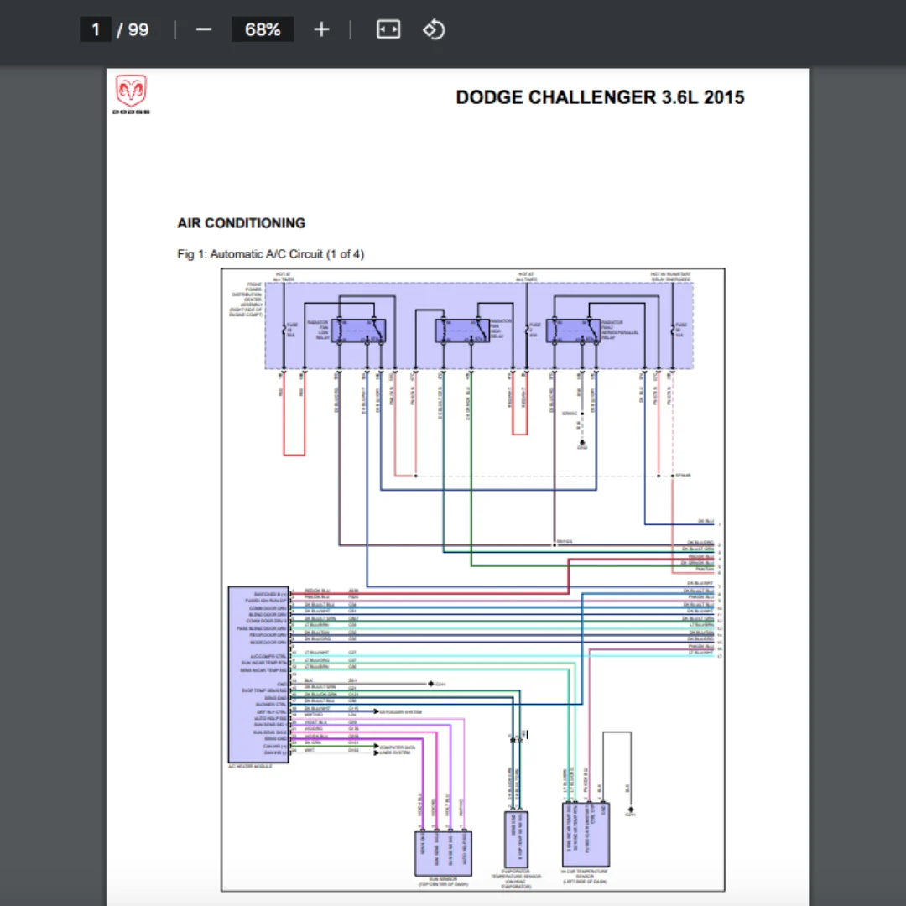The height and width of the screenshot is (906, 906).
Task: Click the radiator fan low relay box
Action: click(x=358, y=331)
